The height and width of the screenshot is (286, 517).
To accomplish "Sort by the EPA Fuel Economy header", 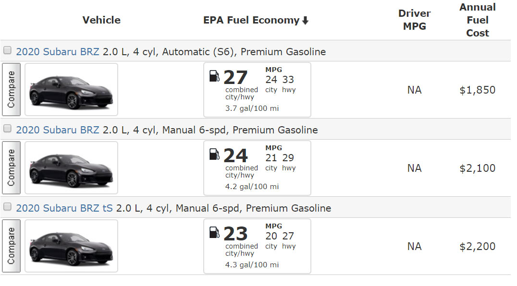I will pyautogui.click(x=251, y=20).
